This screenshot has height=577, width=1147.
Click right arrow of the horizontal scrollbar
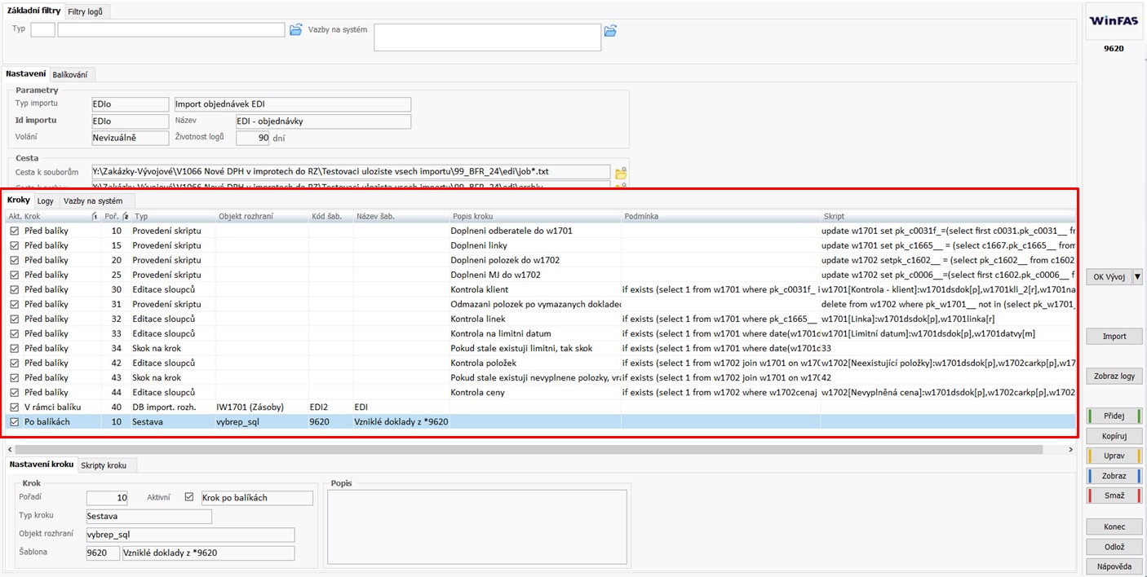click(1074, 449)
